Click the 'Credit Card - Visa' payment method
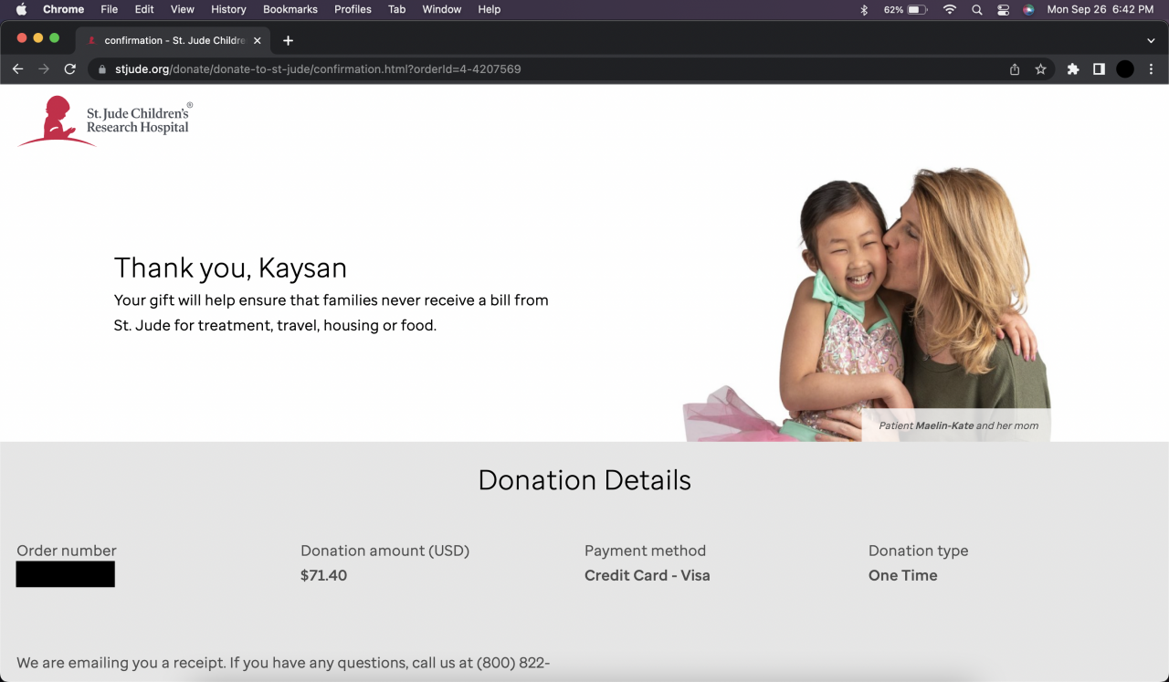 click(x=648, y=575)
